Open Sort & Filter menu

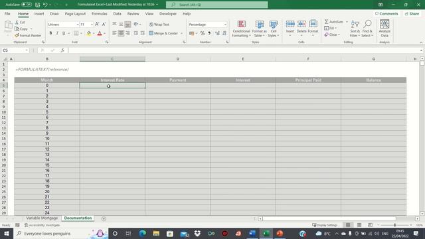[355, 29]
